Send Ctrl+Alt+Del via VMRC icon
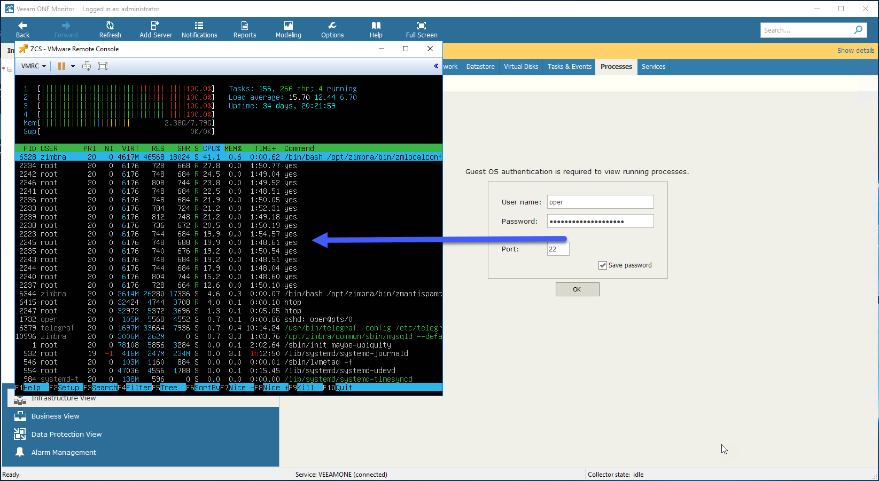The height and width of the screenshot is (481, 879). (87, 66)
